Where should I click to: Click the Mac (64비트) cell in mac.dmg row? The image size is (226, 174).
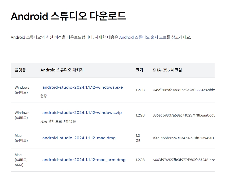pyautogui.click(x=21, y=138)
